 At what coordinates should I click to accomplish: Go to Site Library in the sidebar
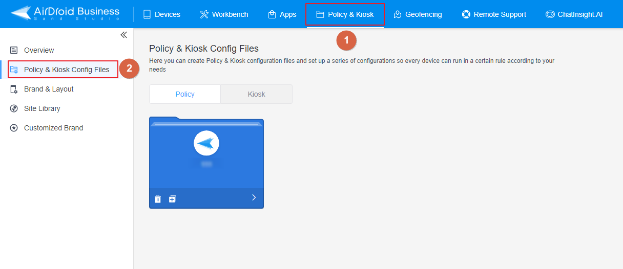pyautogui.click(x=42, y=108)
